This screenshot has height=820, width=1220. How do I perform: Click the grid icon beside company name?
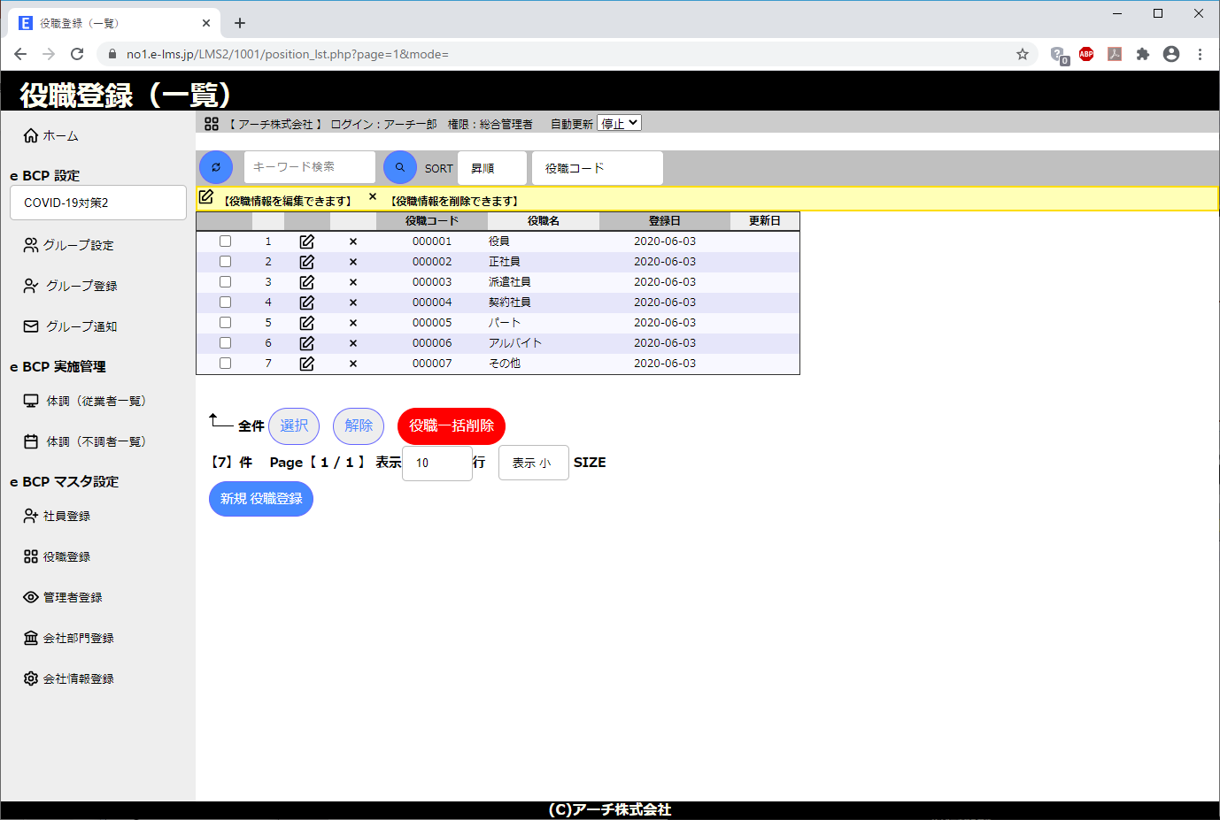pyautogui.click(x=212, y=124)
